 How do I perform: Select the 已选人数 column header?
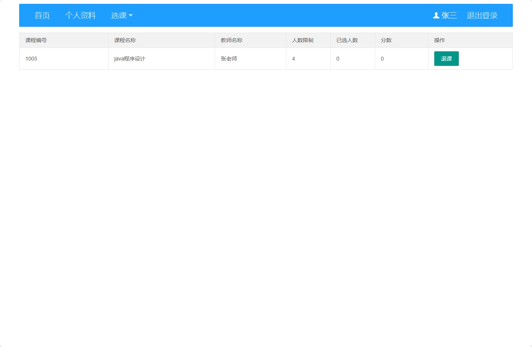coord(353,40)
